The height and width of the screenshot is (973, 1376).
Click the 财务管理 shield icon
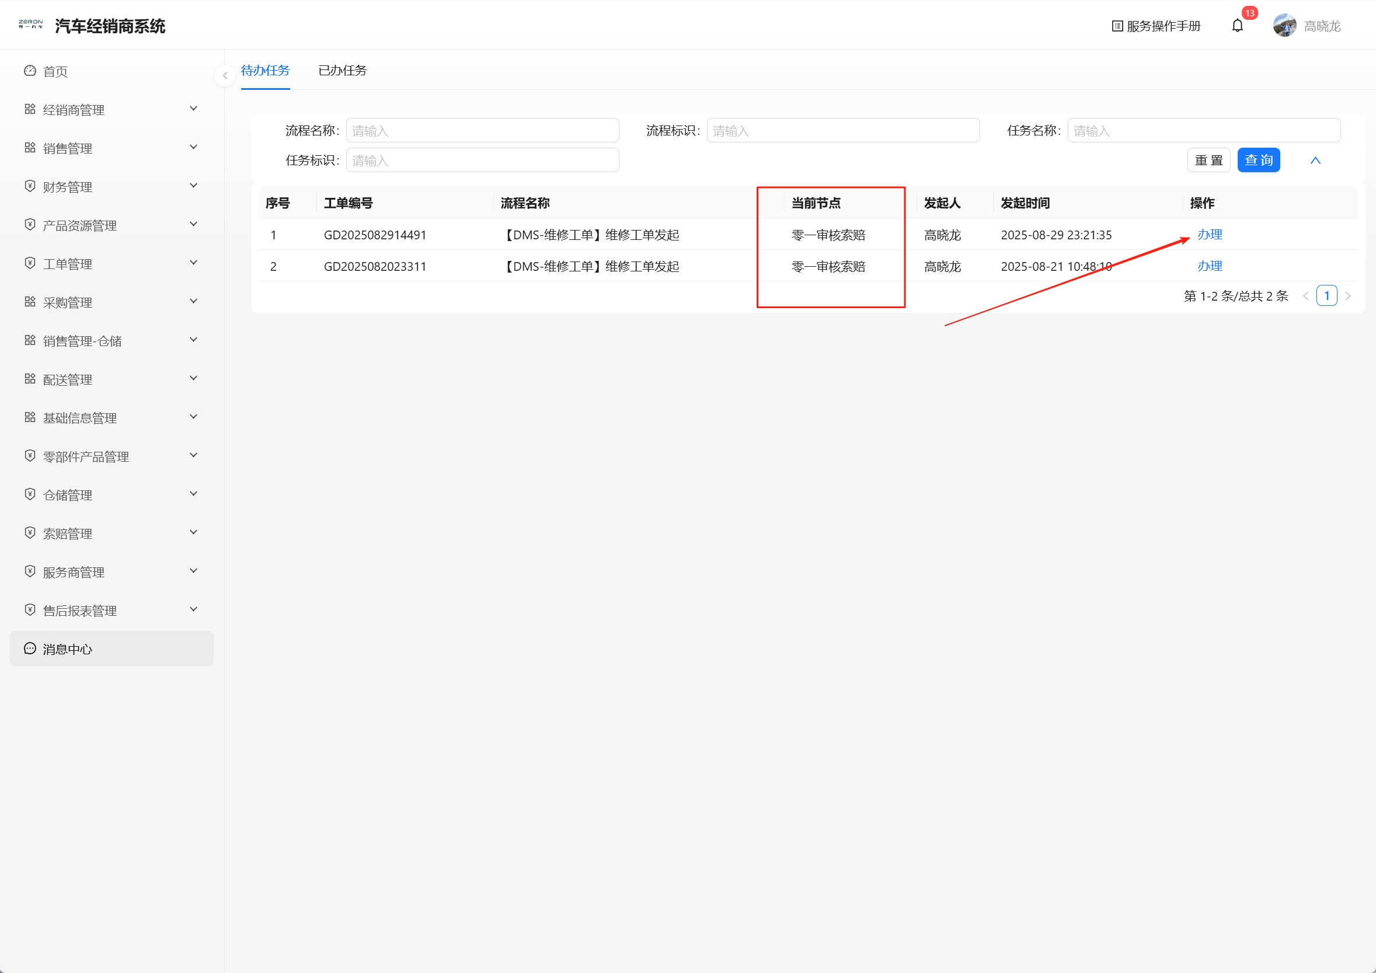[x=30, y=186]
